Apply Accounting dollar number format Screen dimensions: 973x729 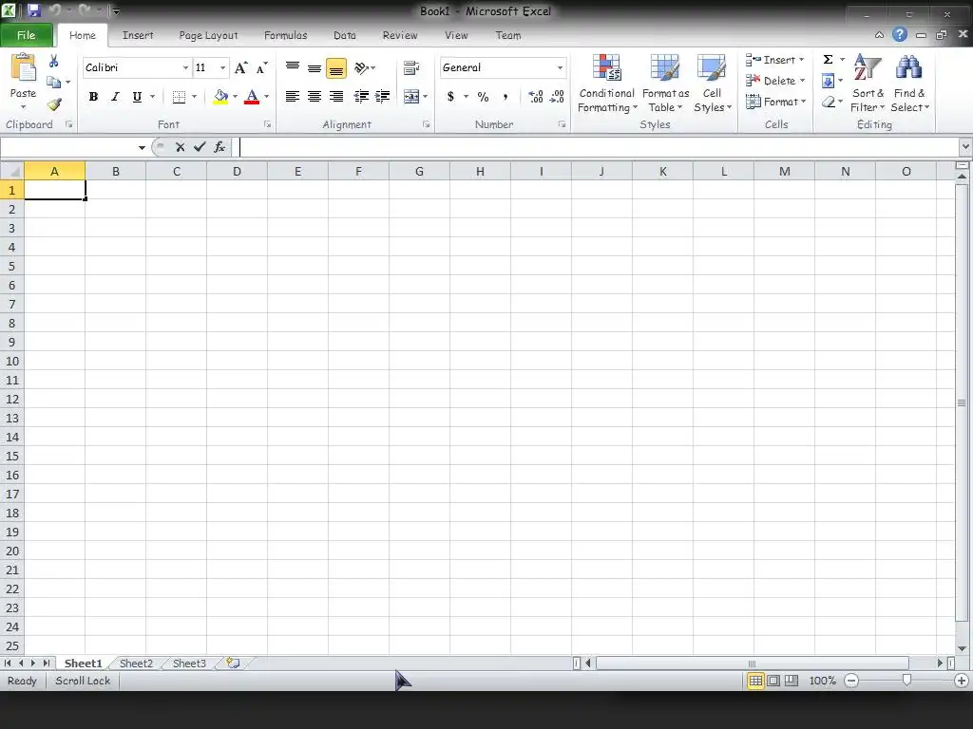tap(450, 97)
